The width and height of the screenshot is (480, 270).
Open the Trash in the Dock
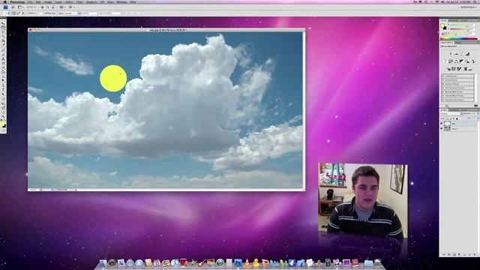pos(378,262)
